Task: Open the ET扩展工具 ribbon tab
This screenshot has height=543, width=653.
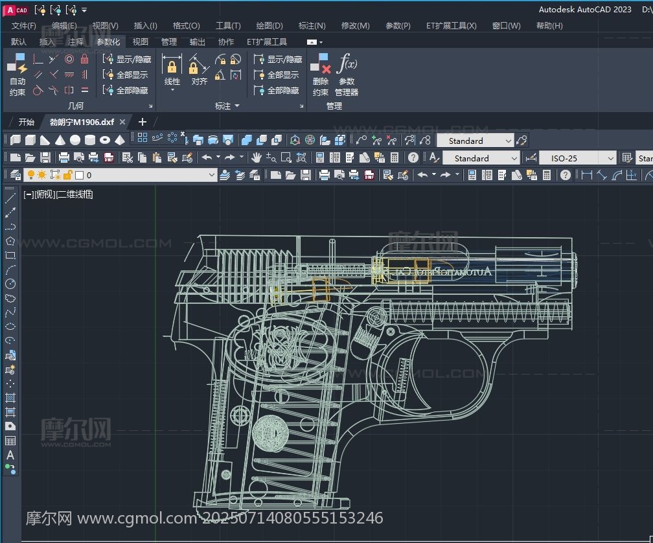Action: (x=267, y=41)
